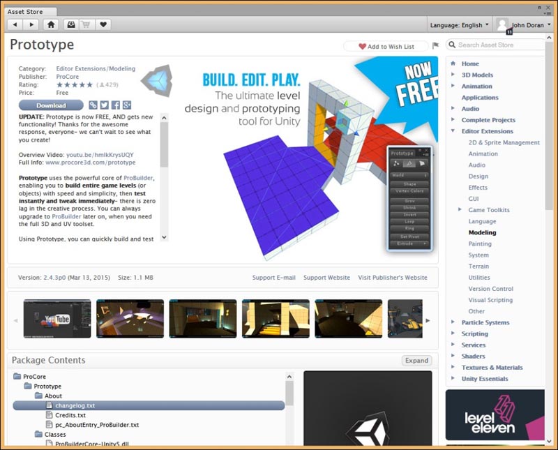Open the download manager icon

(x=70, y=24)
